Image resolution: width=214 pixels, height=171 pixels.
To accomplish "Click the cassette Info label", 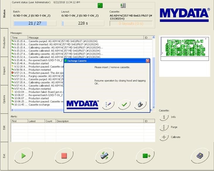I will (x=173, y=117).
